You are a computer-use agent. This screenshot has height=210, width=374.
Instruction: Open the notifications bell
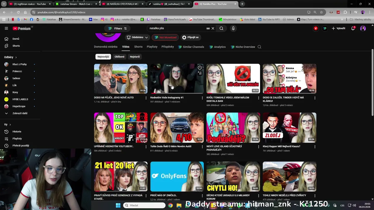click(353, 28)
